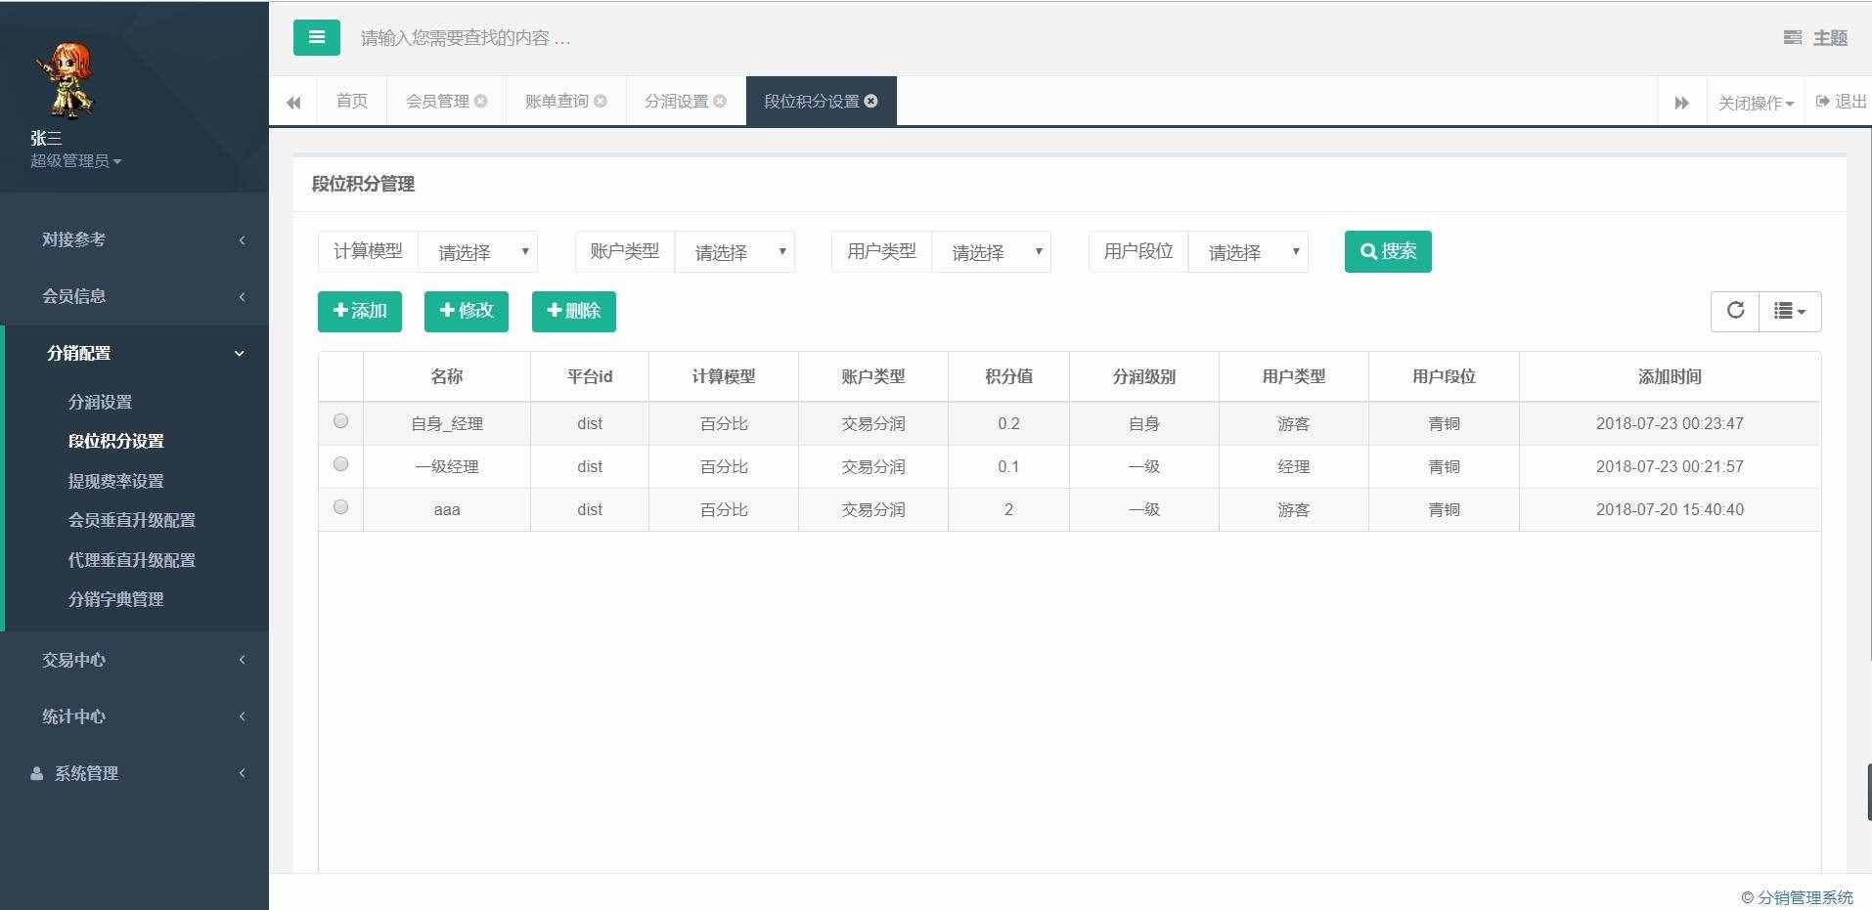Open the 主题 theme switcher
Image resolution: width=1872 pixels, height=910 pixels.
click(x=1815, y=37)
